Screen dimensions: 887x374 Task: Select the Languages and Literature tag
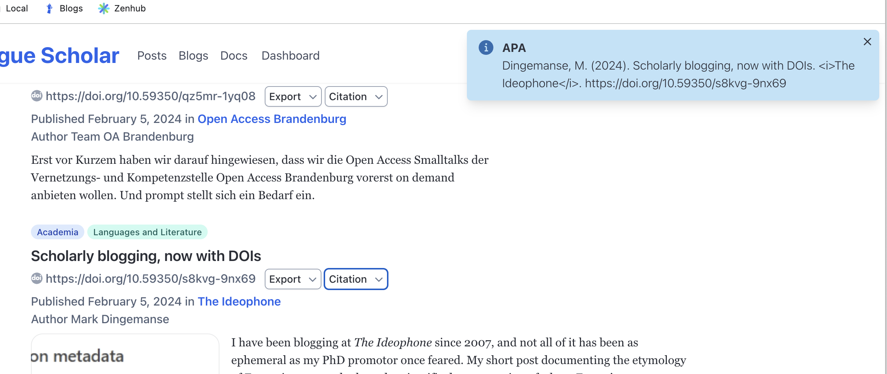147,232
